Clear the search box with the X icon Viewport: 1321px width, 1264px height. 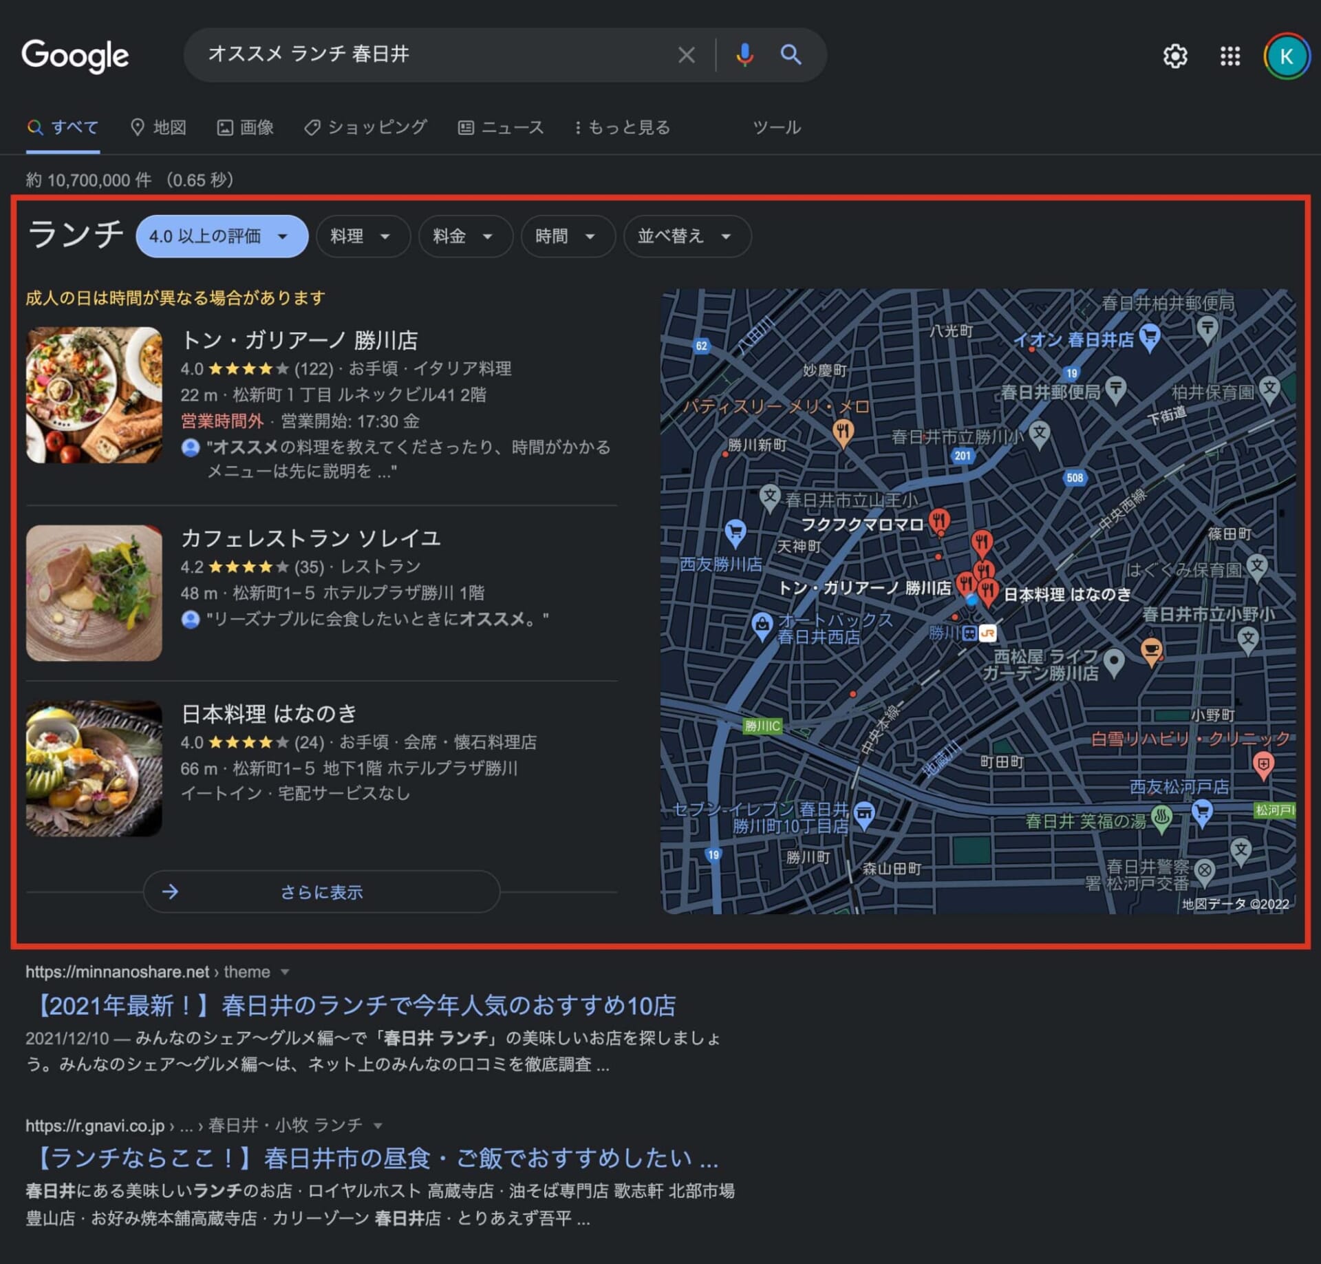[686, 54]
